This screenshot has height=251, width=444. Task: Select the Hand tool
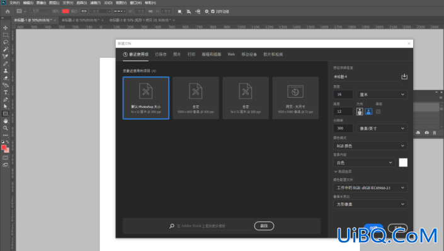[6, 121]
